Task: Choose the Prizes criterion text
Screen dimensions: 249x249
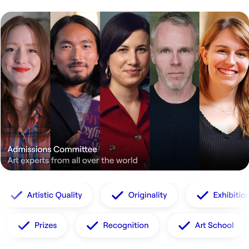Action: click(x=46, y=225)
